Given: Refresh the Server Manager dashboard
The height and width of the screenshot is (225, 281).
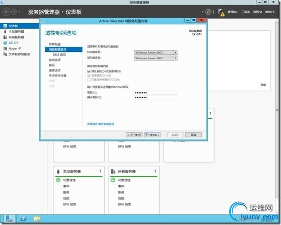Looking at the screenshot, I should point(208,12).
